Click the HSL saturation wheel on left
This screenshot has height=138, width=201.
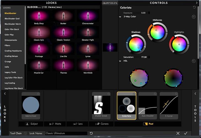click(x=139, y=78)
